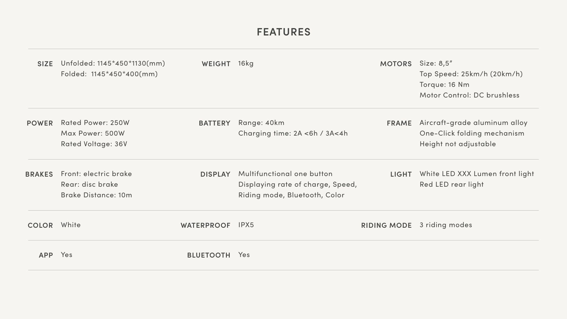
Task: Click the MOTORS label
Action: coord(396,64)
